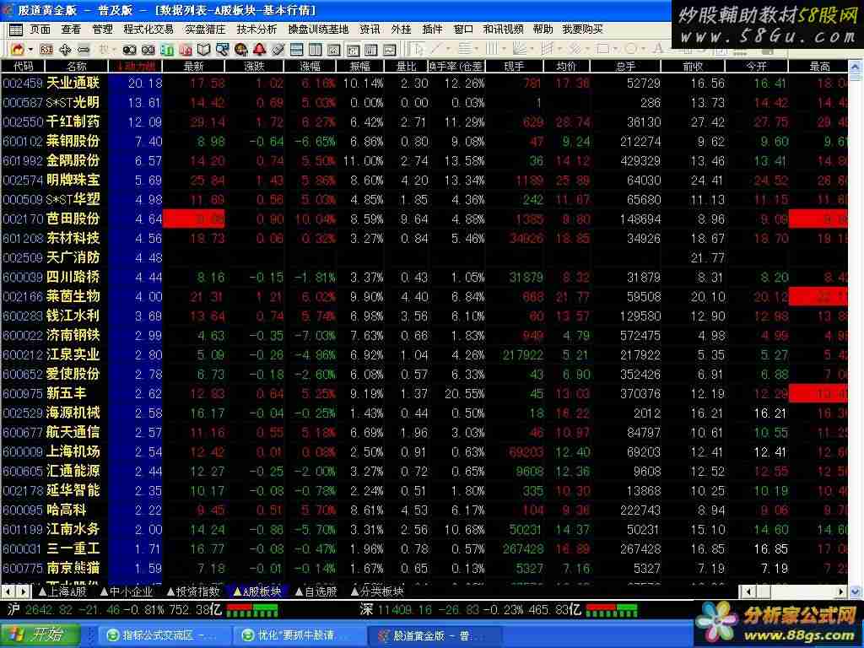Select stock row 四川路桥
The height and width of the screenshot is (648, 864).
(x=424, y=277)
